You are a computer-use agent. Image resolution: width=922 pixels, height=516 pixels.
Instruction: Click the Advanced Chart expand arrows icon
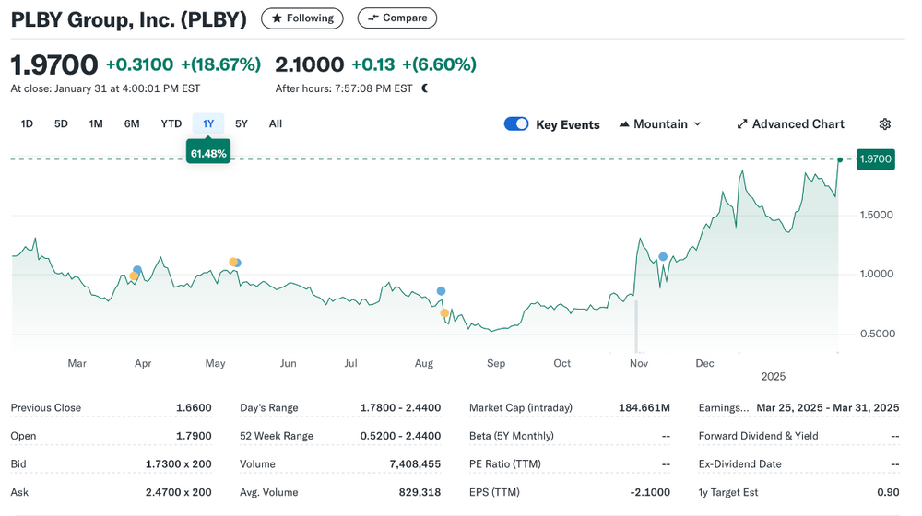coord(742,124)
